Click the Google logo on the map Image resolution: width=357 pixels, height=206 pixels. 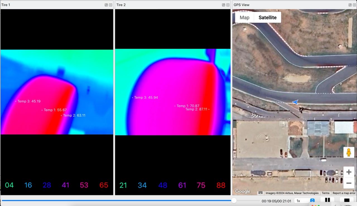pyautogui.click(x=242, y=192)
